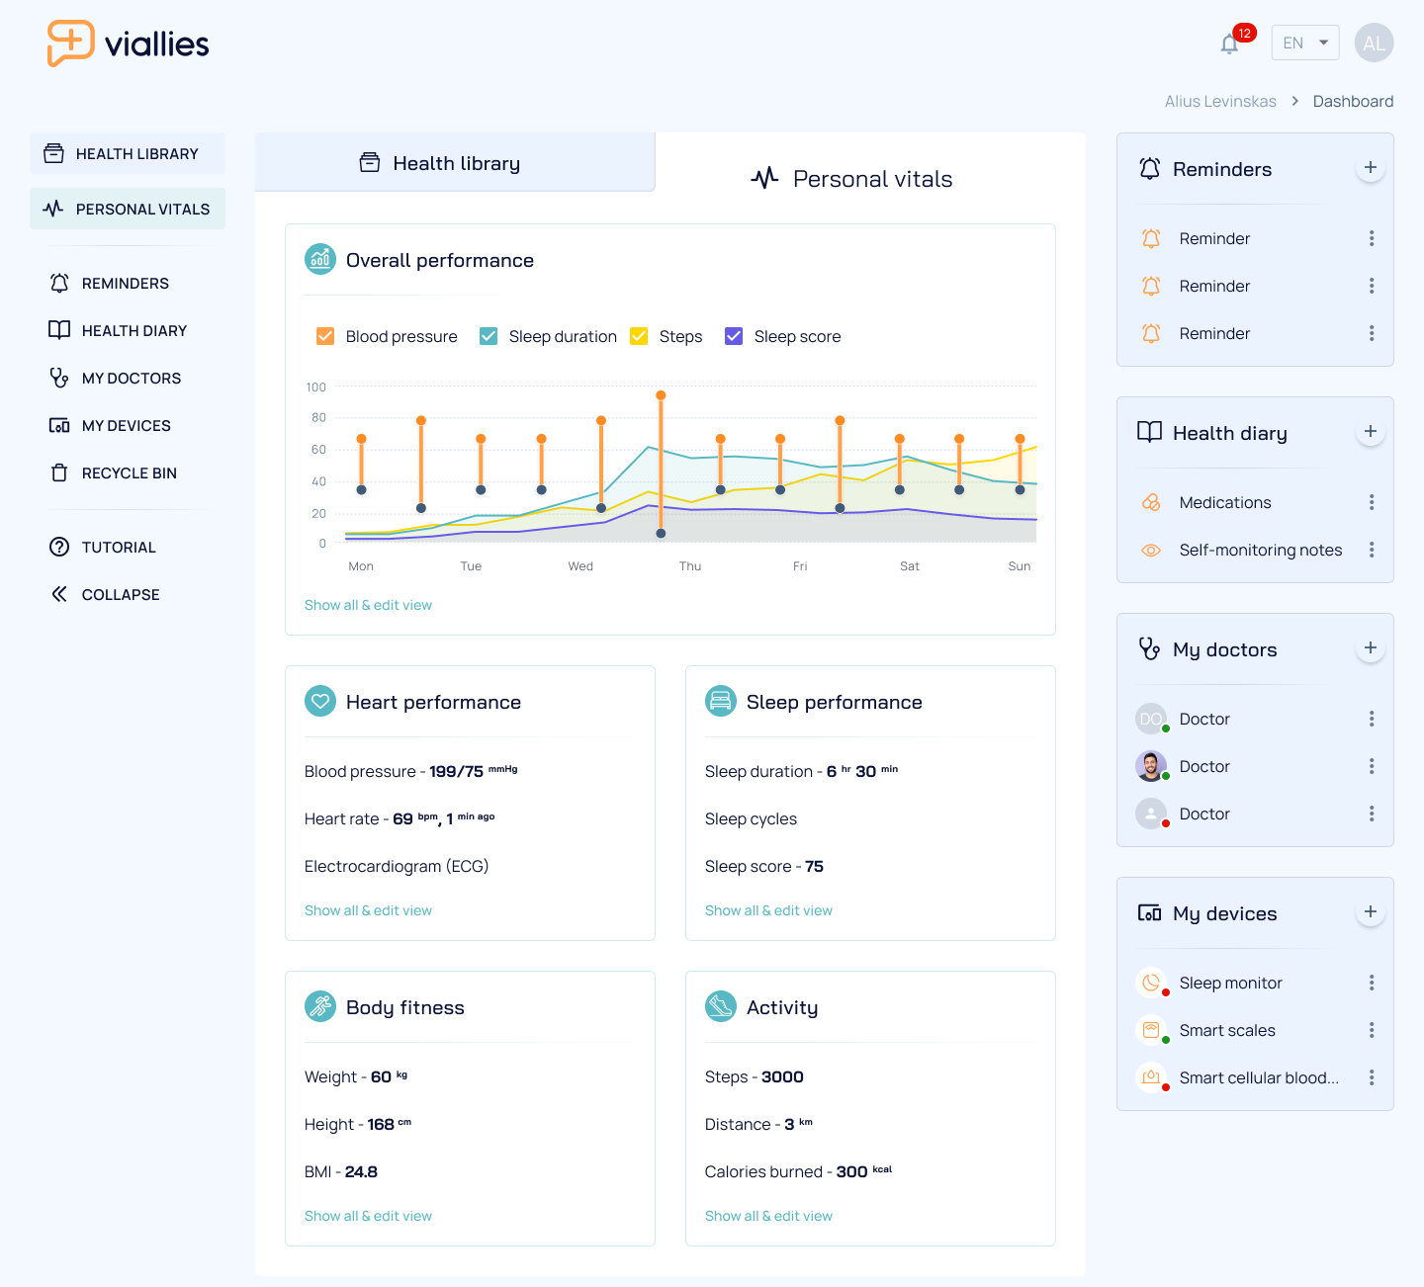This screenshot has height=1287, width=1424.
Task: Open Tutorial question mark icon
Action: (x=59, y=547)
